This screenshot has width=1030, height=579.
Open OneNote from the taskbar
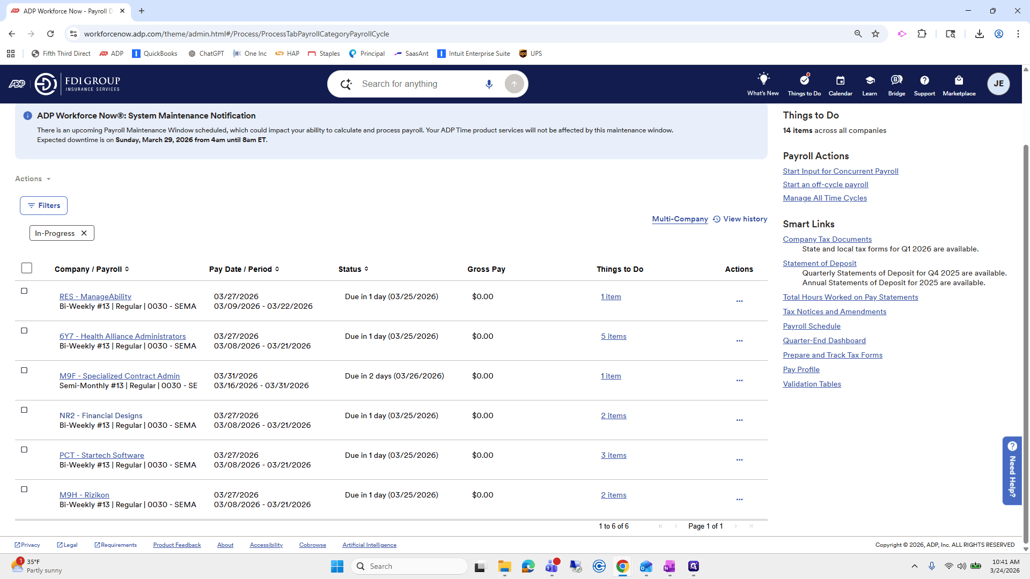click(x=669, y=566)
